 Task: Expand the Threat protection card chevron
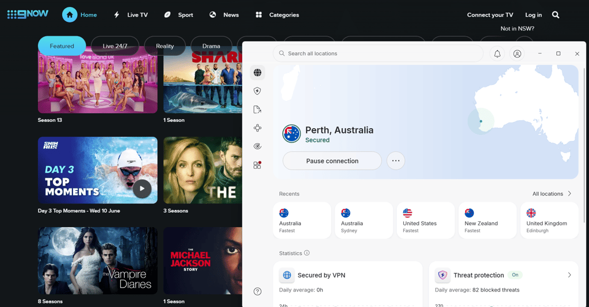pyautogui.click(x=569, y=275)
